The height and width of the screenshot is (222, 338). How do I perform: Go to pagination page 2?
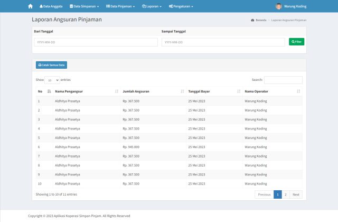click(286, 195)
